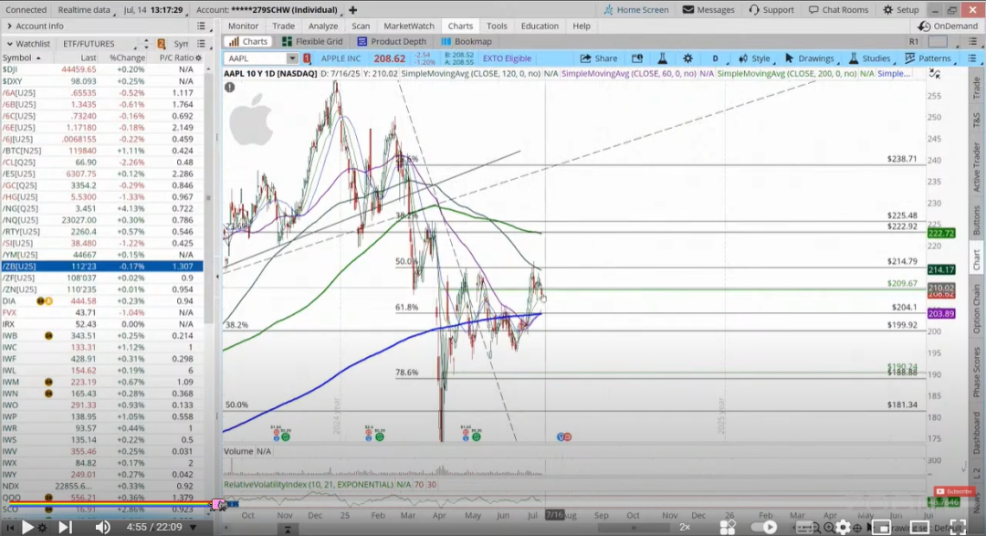This screenshot has height=536, width=986.
Task: Click the OnDemand button
Action: click(949, 26)
